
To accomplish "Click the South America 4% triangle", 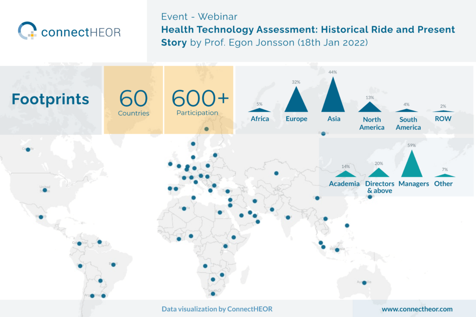I will click(x=406, y=110).
